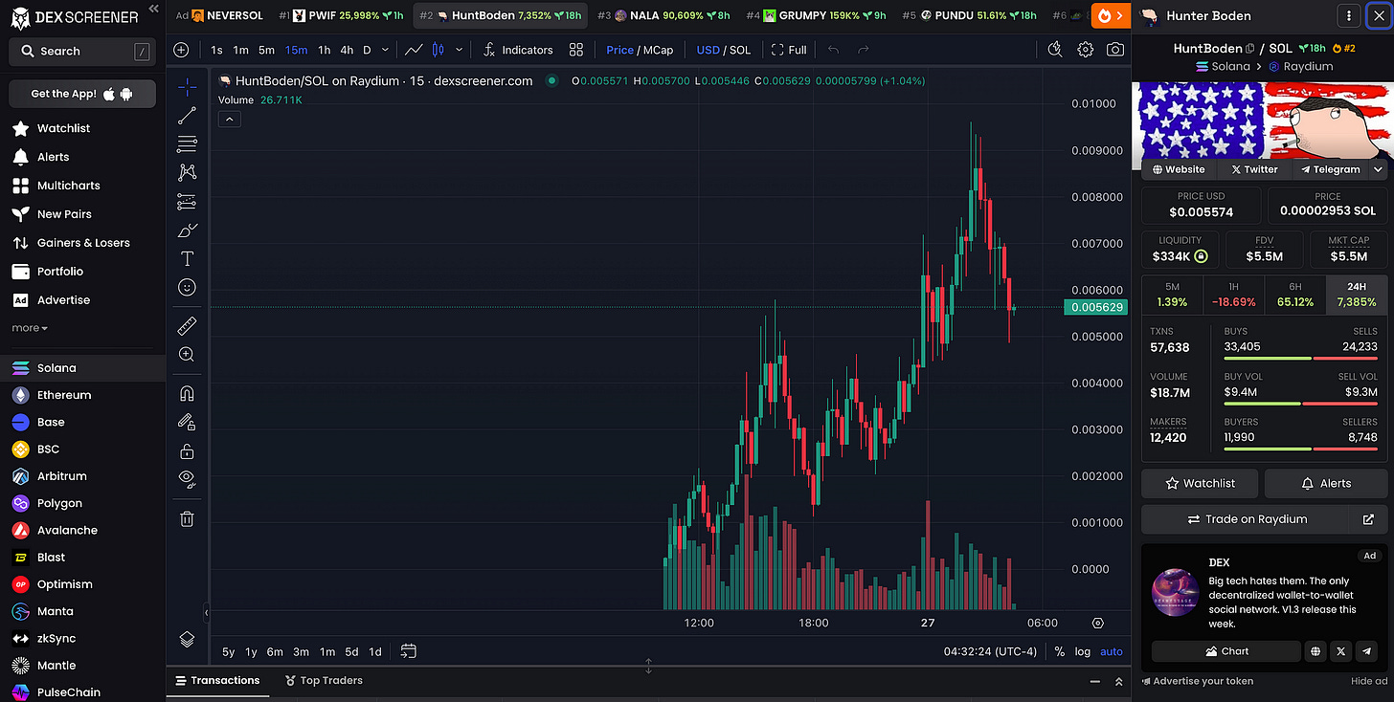Screen dimensions: 1394x702
Task: Open the Watchlist page in sidebar
Action: click(63, 128)
